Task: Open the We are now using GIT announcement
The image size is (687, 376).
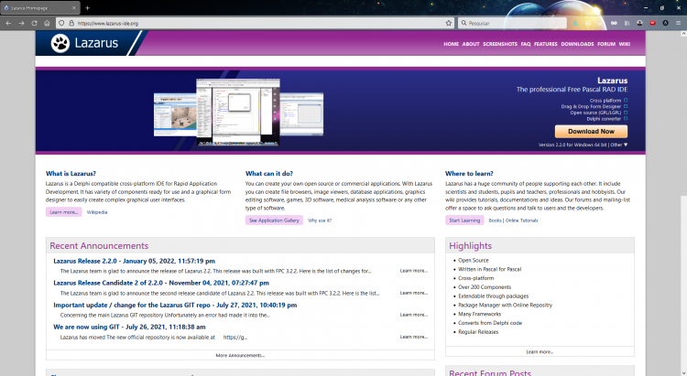Action: 129,327
